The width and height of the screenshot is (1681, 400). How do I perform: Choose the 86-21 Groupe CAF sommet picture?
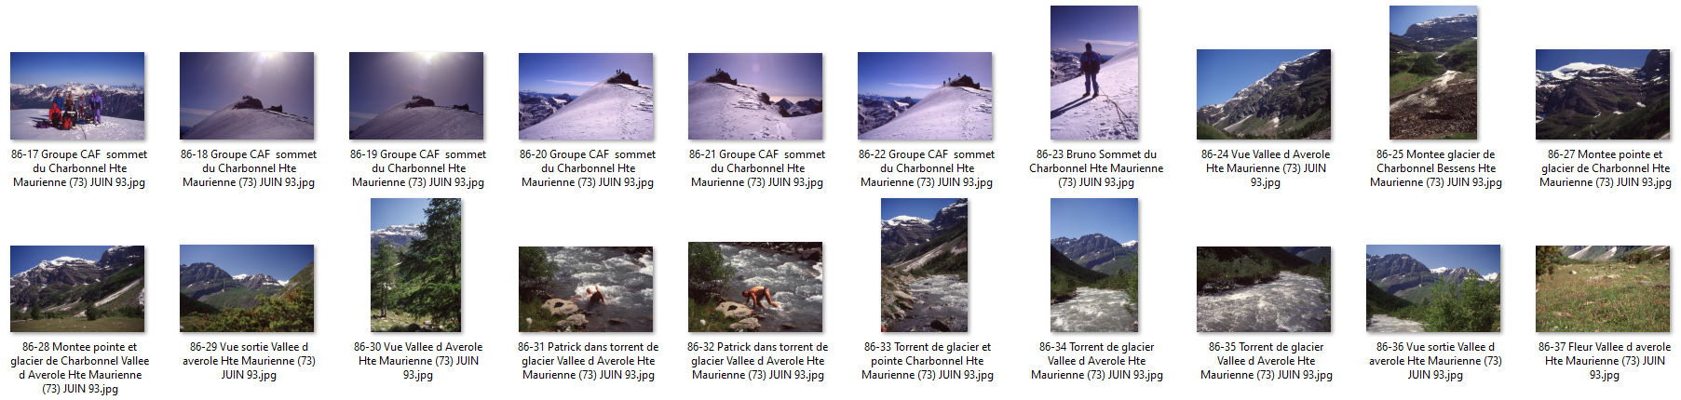[x=755, y=96]
